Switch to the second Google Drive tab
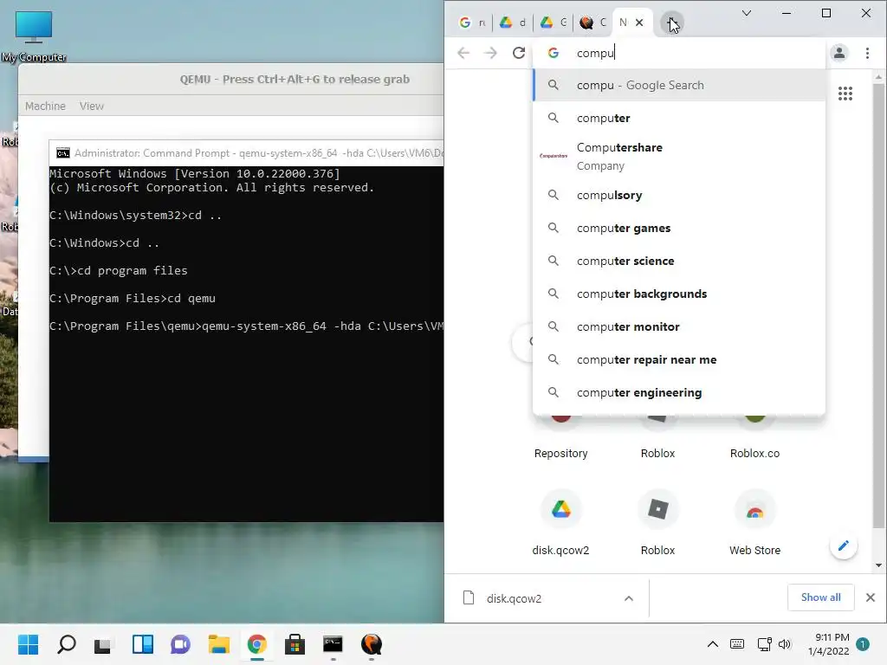Image resolution: width=887 pixels, height=665 pixels. [554, 23]
